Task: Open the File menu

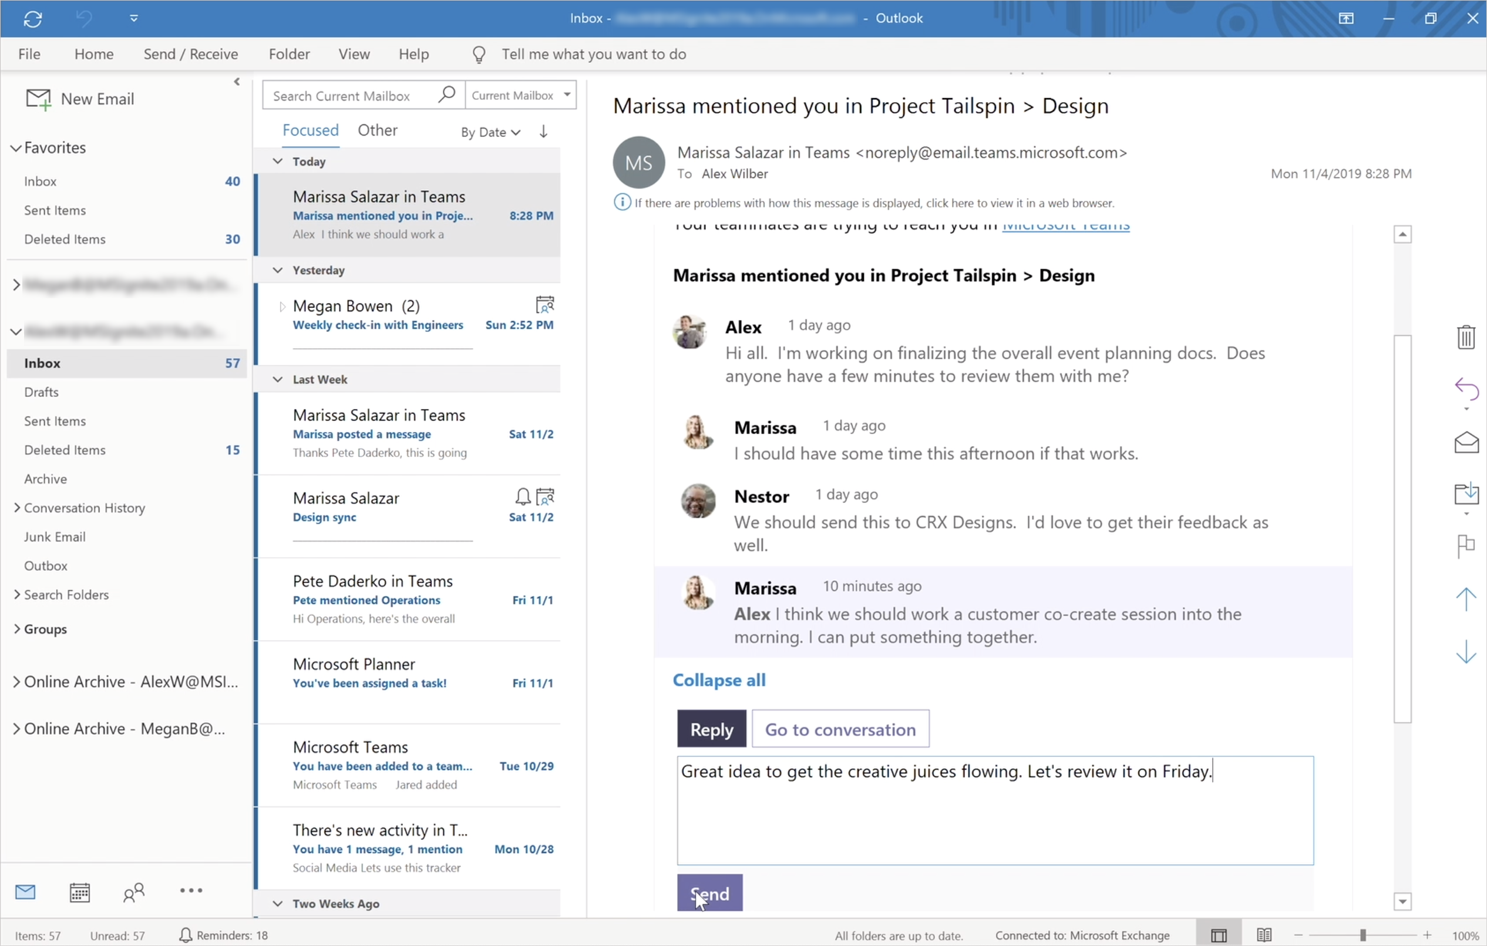Action: coord(29,55)
